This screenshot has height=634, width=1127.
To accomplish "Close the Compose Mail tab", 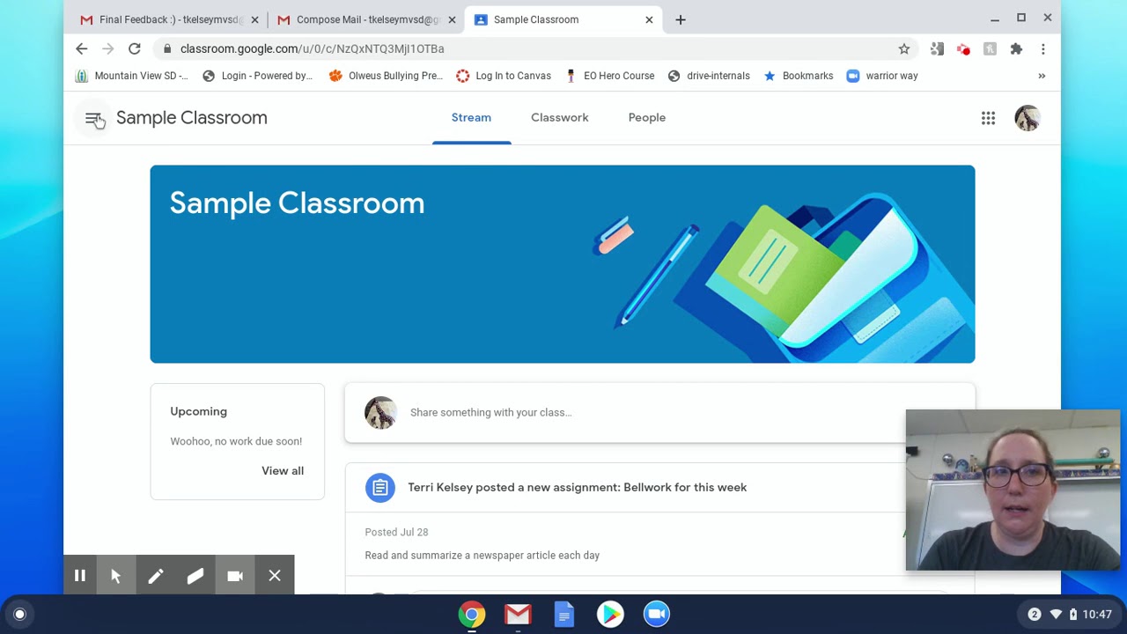I will click(x=452, y=19).
